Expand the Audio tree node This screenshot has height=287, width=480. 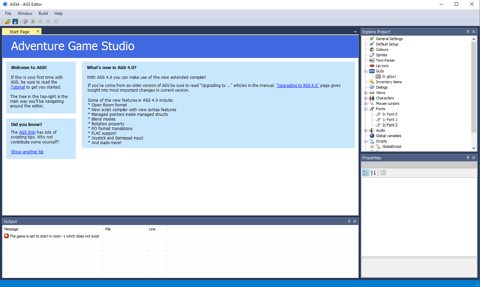[x=366, y=130]
